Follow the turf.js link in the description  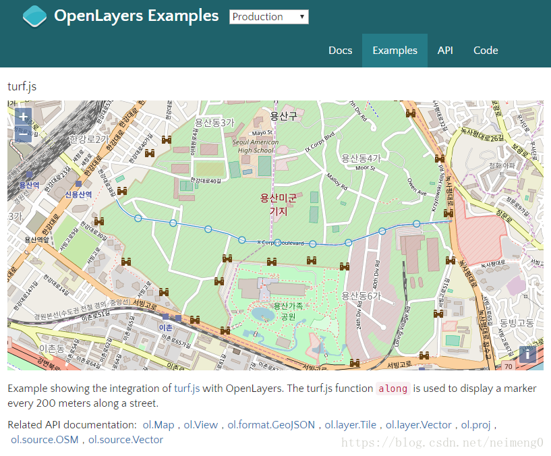pyautogui.click(x=187, y=388)
